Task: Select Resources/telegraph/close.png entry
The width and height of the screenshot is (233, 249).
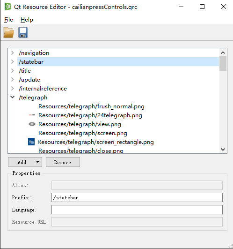Action: point(81,151)
